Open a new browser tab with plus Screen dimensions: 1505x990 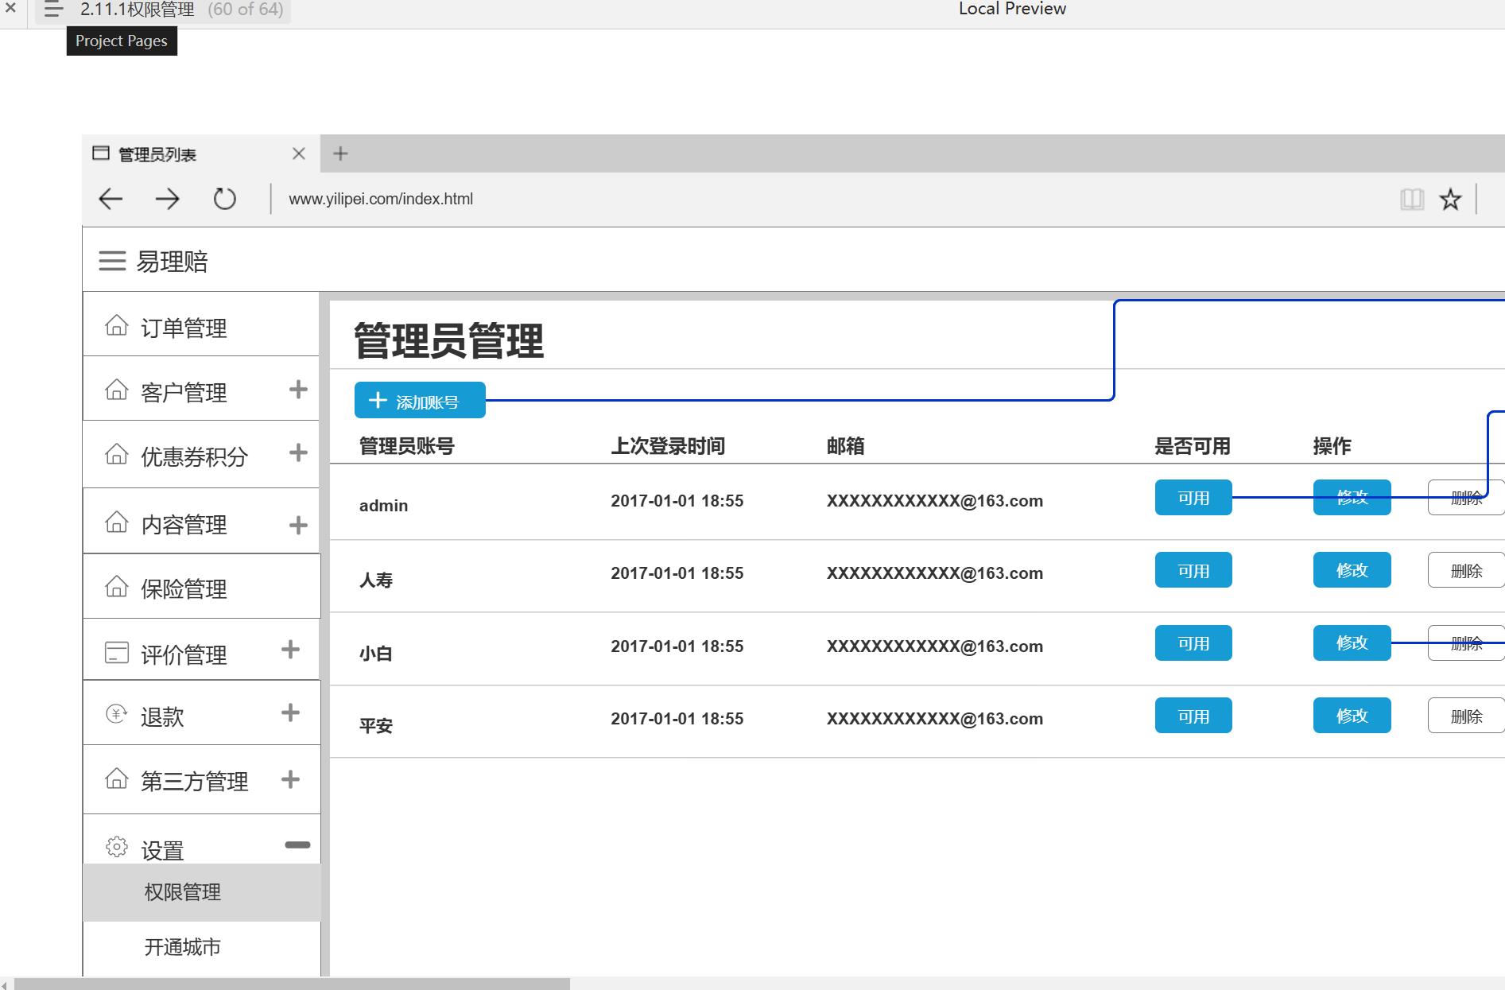(x=340, y=153)
